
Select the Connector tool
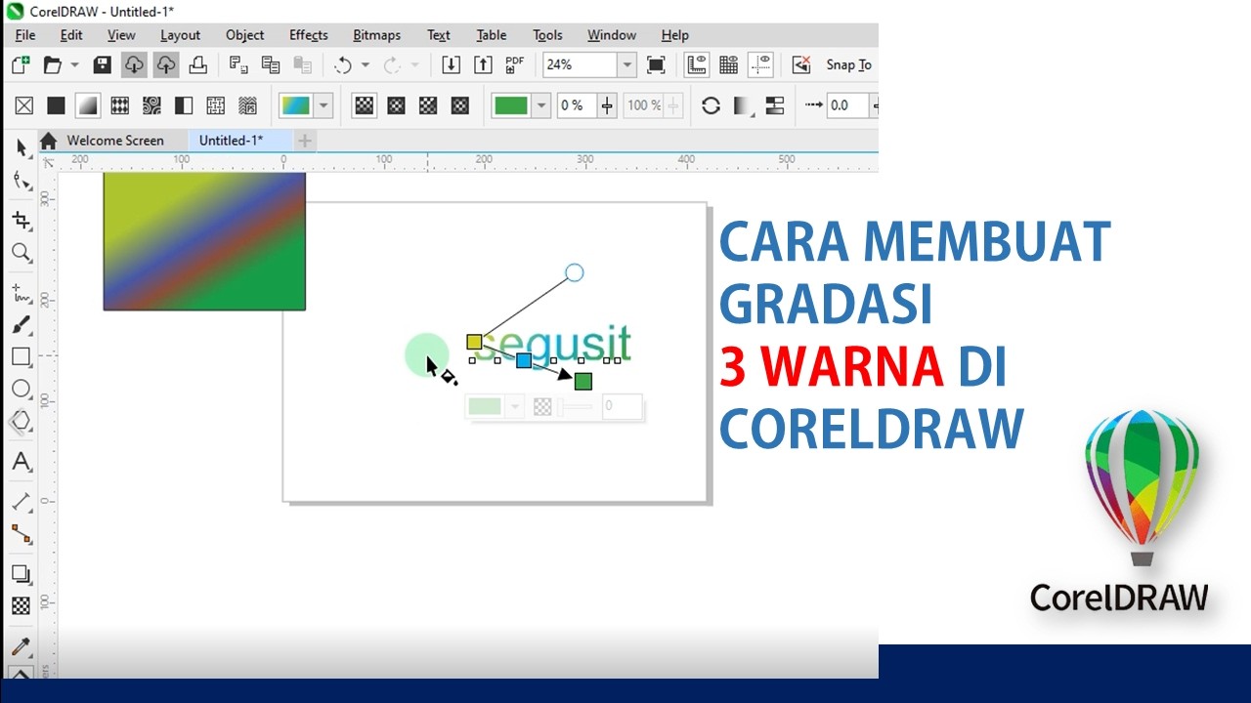tap(22, 534)
